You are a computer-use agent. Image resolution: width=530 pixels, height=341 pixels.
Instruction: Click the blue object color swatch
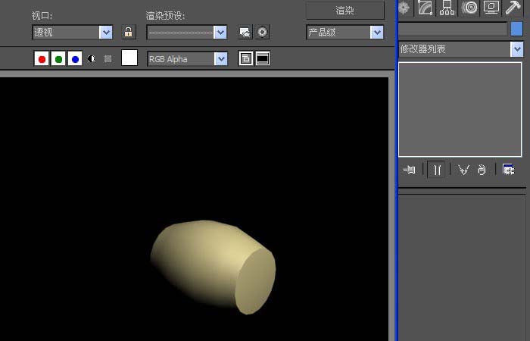(516, 29)
